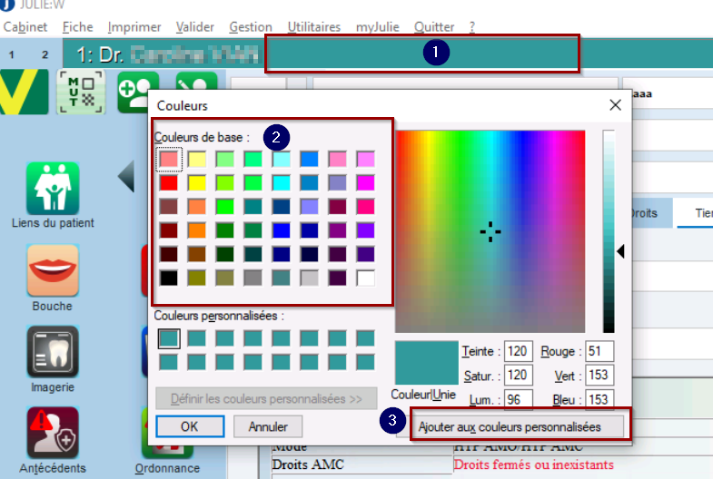Click the Vert input field
This screenshot has width=713, height=479.
click(599, 375)
